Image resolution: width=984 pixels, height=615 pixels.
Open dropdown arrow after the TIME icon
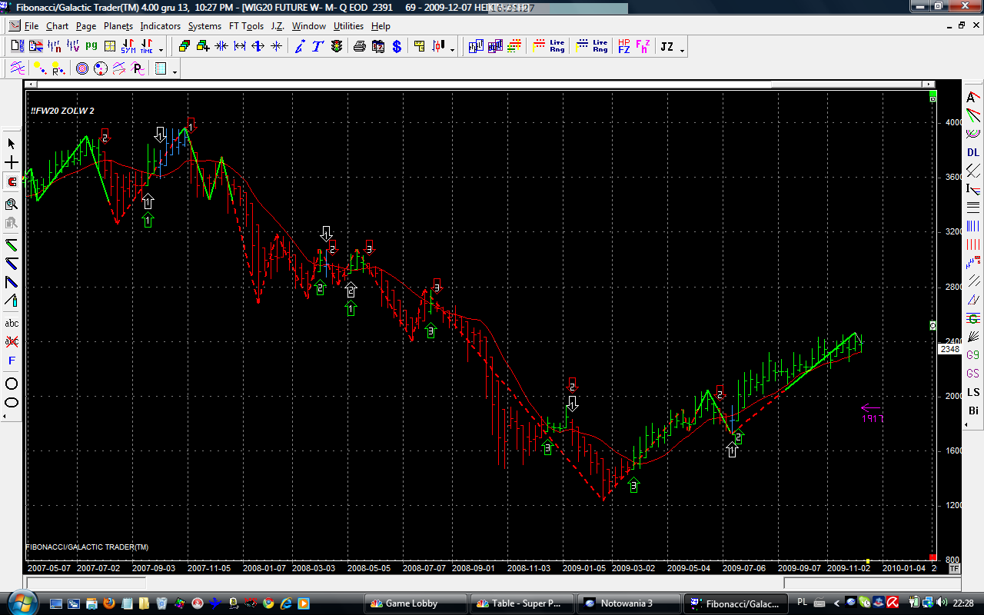pyautogui.click(x=161, y=51)
